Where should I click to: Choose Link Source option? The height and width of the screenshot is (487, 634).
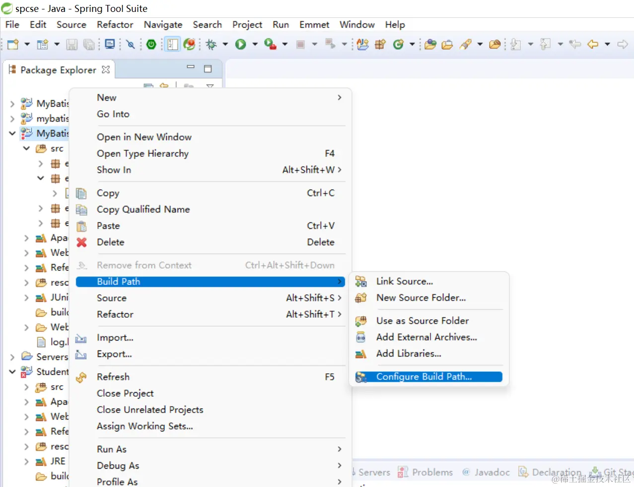(405, 281)
